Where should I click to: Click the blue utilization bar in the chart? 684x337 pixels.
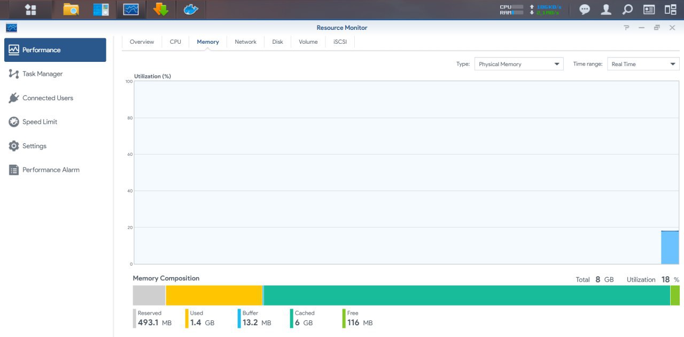670,247
